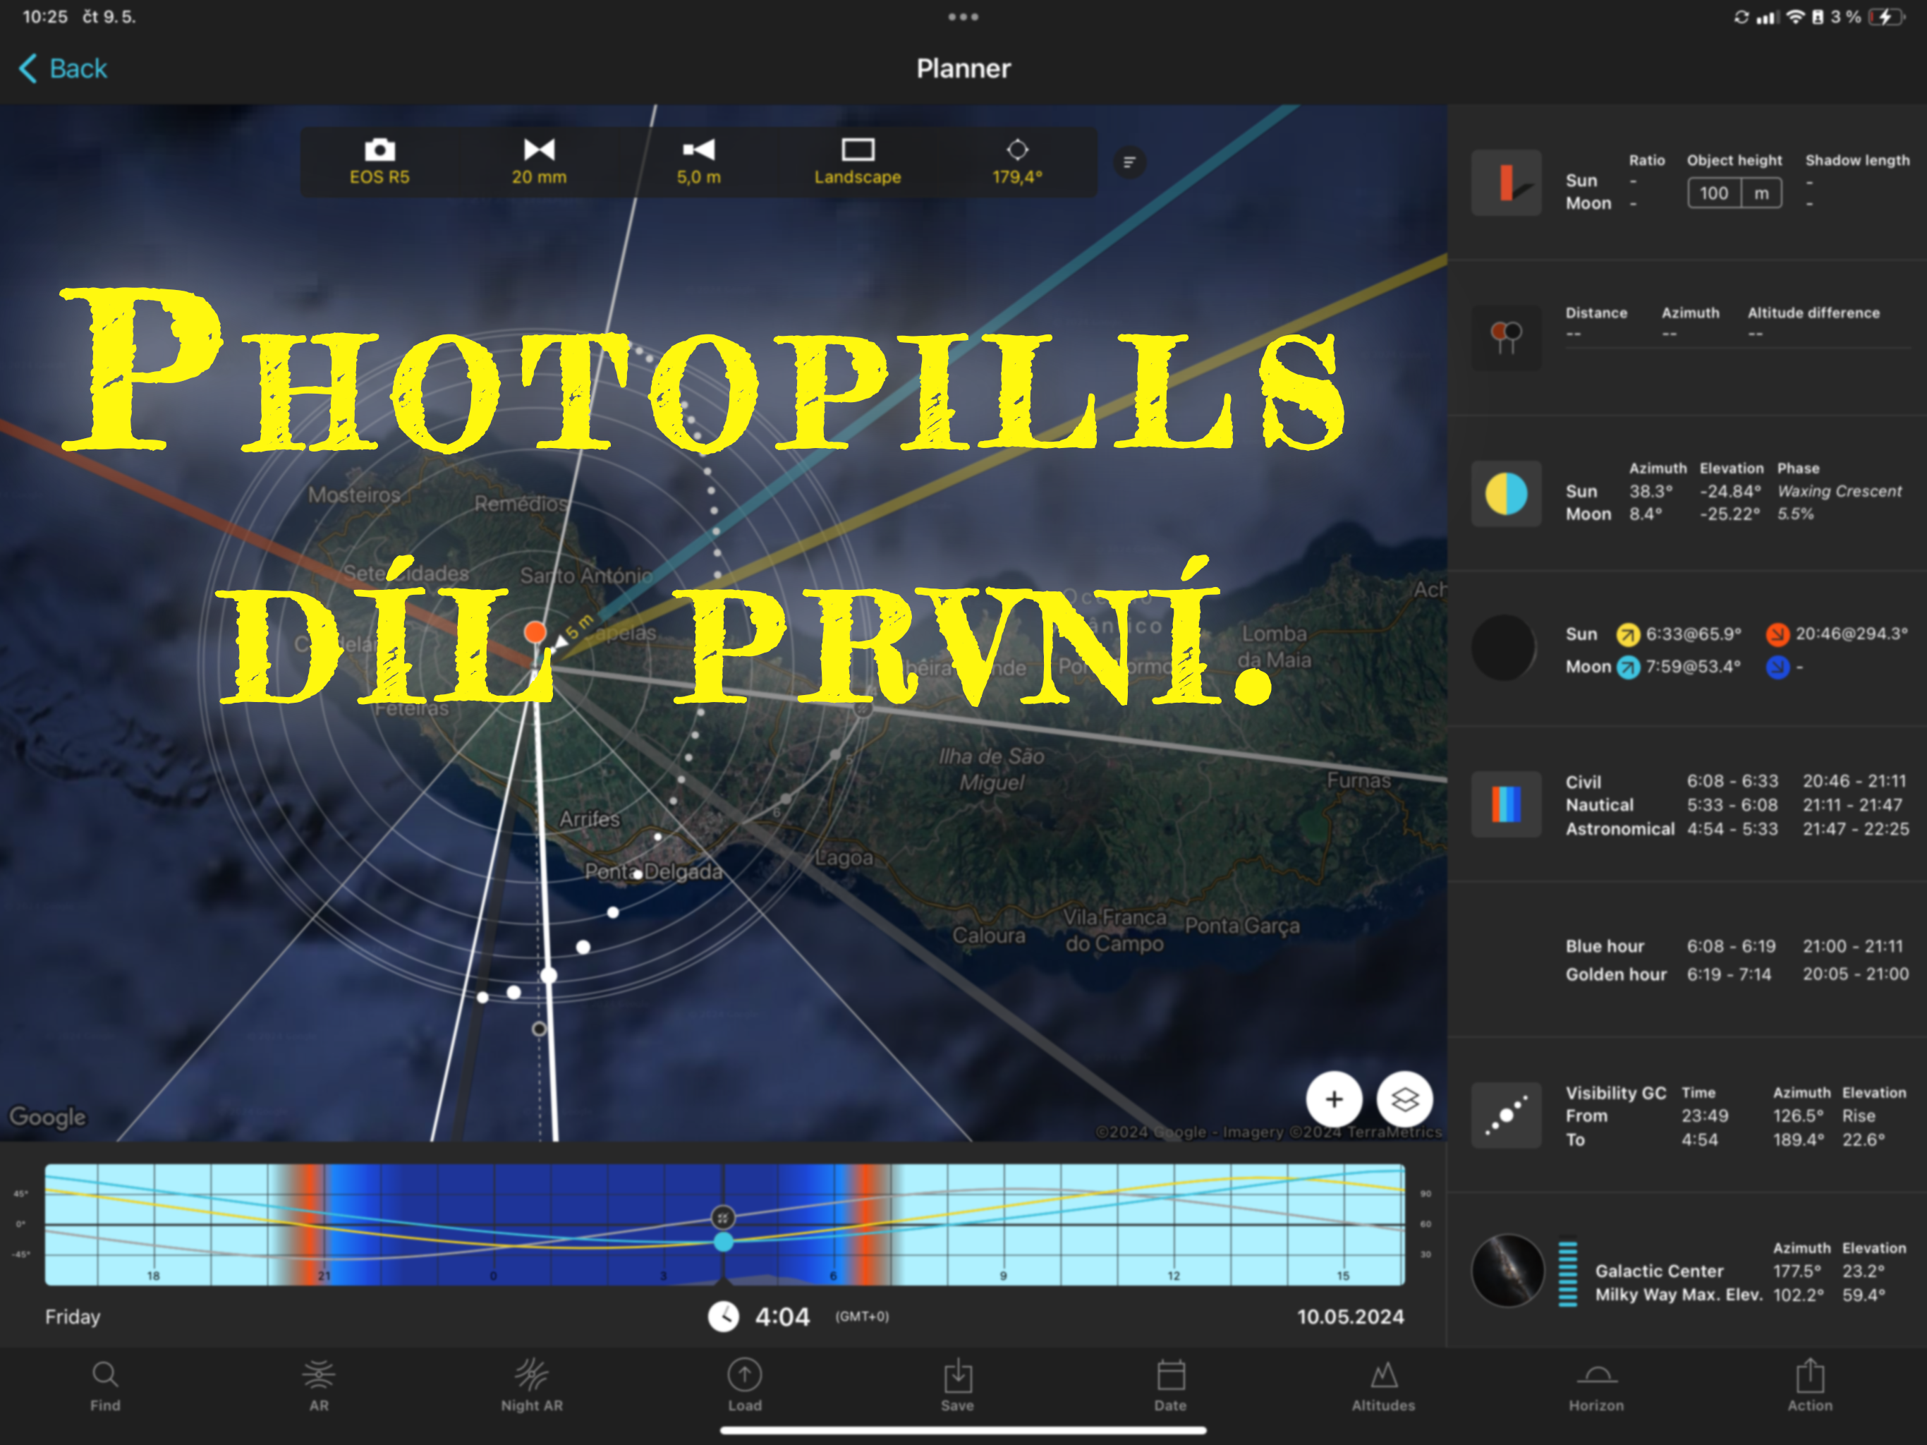
Task: Tap the shadow length object icon
Action: 1505,183
